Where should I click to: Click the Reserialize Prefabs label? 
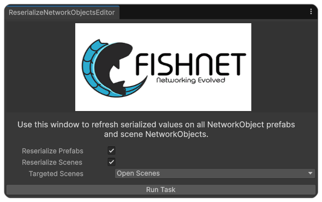[x=52, y=151]
